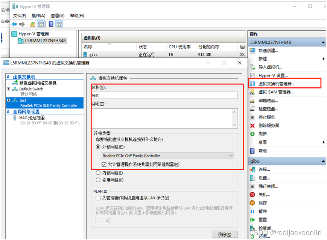This screenshot has height=240, width=327.
Task: Click the red X Remove Server icon
Action: [x=252, y=126]
